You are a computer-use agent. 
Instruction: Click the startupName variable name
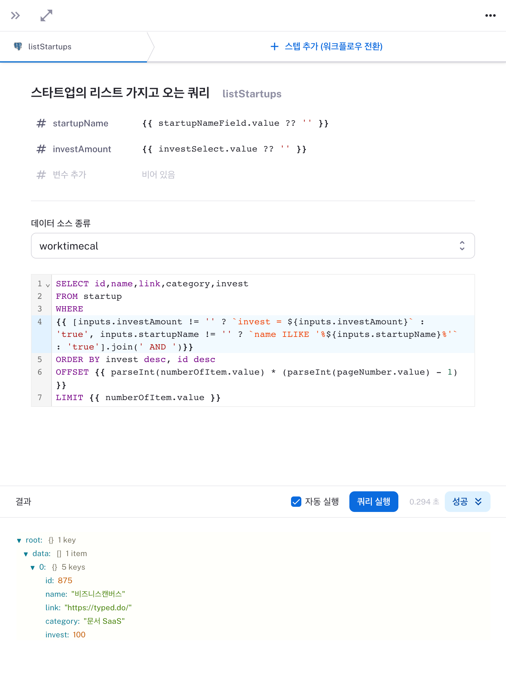point(81,123)
